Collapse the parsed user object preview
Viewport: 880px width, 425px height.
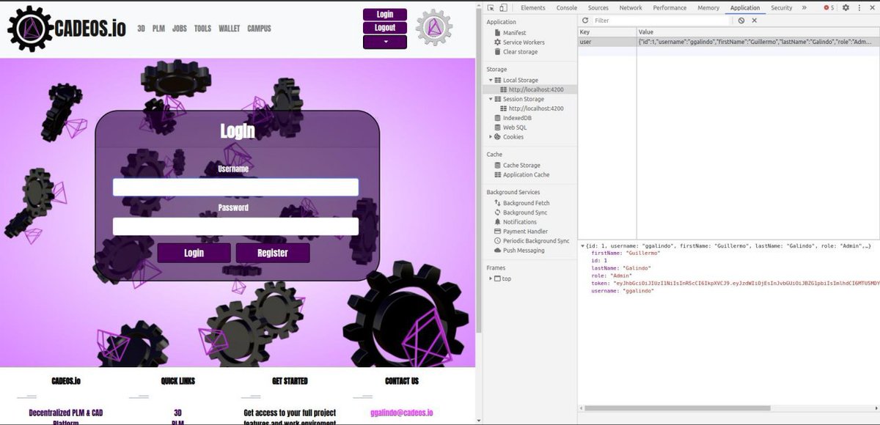click(x=582, y=246)
